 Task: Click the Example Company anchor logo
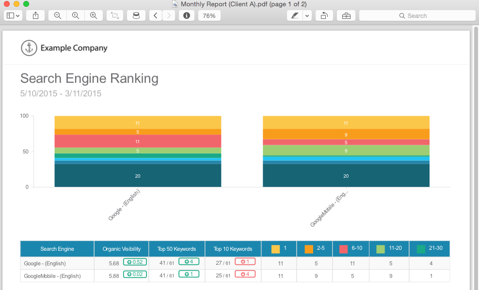point(29,48)
